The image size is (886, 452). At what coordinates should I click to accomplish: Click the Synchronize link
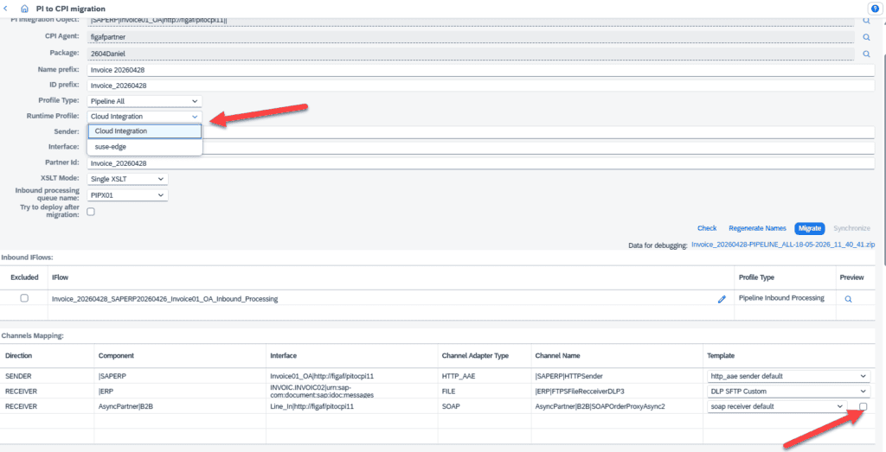coord(852,228)
